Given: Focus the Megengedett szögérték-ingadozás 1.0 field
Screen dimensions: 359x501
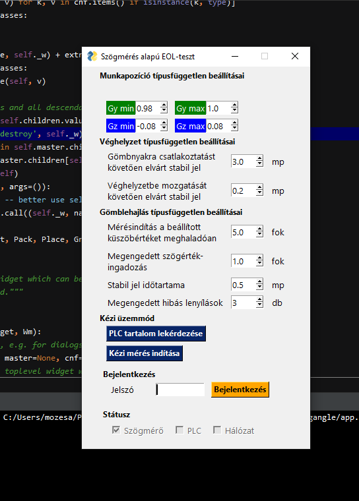Looking at the screenshot, I should click(x=244, y=261).
